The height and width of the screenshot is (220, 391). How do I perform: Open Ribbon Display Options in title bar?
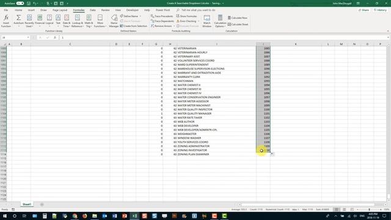pyautogui.click(x=358, y=3)
